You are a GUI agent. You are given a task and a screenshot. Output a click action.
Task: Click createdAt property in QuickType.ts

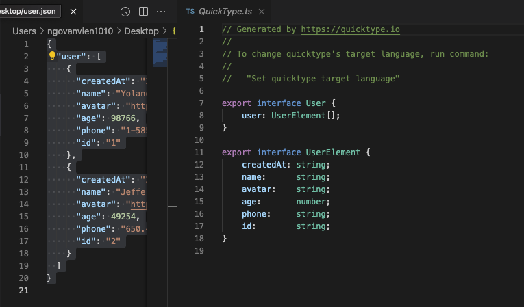(264, 165)
